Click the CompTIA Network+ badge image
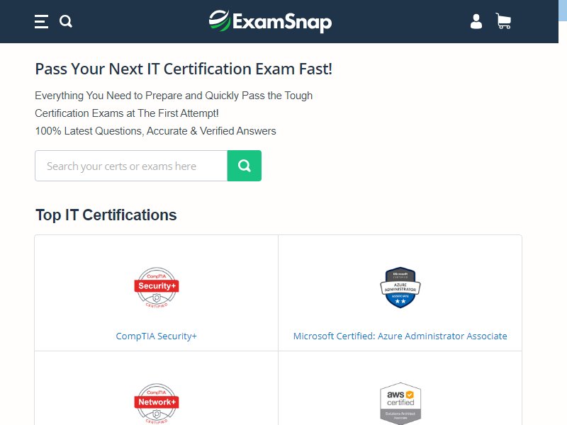Viewport: 567px width, 425px height. pos(156,404)
